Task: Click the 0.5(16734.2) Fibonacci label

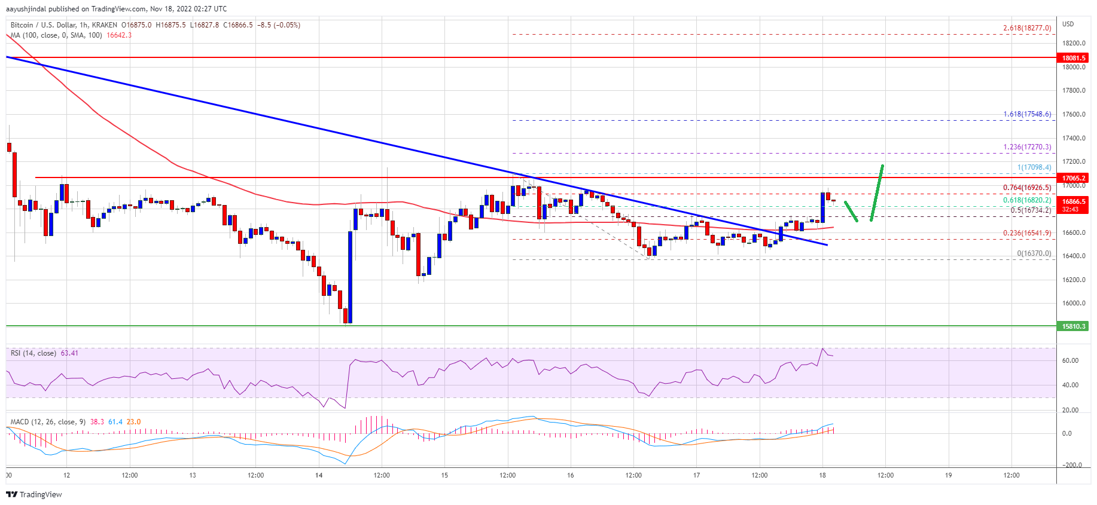Action: point(1031,210)
